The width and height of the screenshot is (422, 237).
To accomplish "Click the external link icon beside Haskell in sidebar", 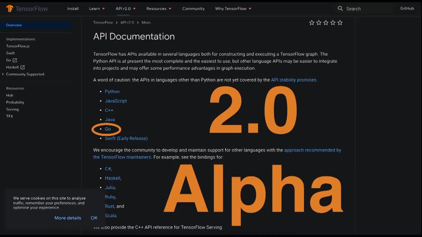I will (22, 67).
